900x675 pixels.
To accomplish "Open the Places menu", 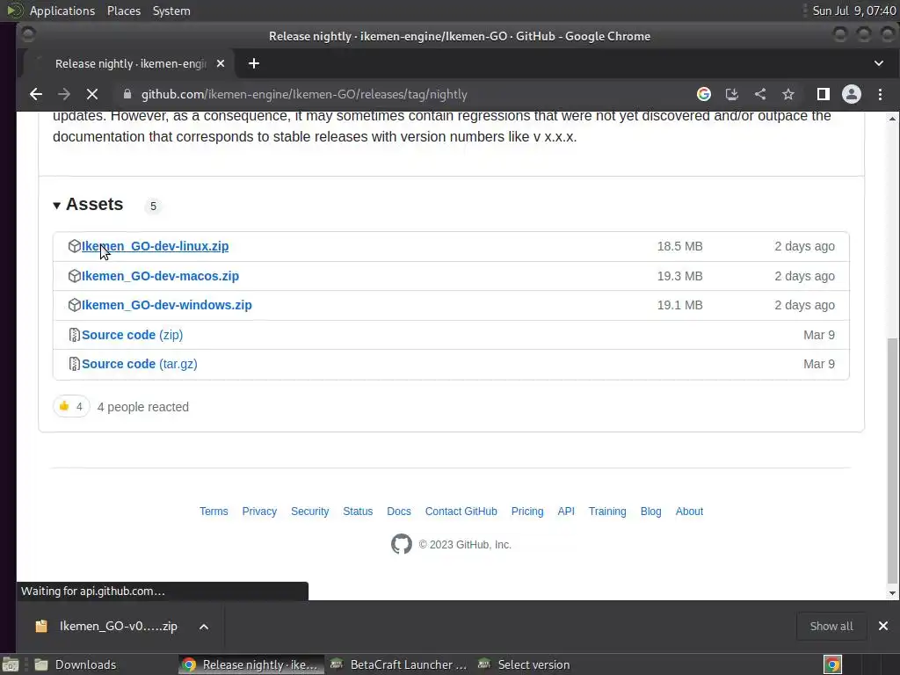I will pyautogui.click(x=124, y=11).
